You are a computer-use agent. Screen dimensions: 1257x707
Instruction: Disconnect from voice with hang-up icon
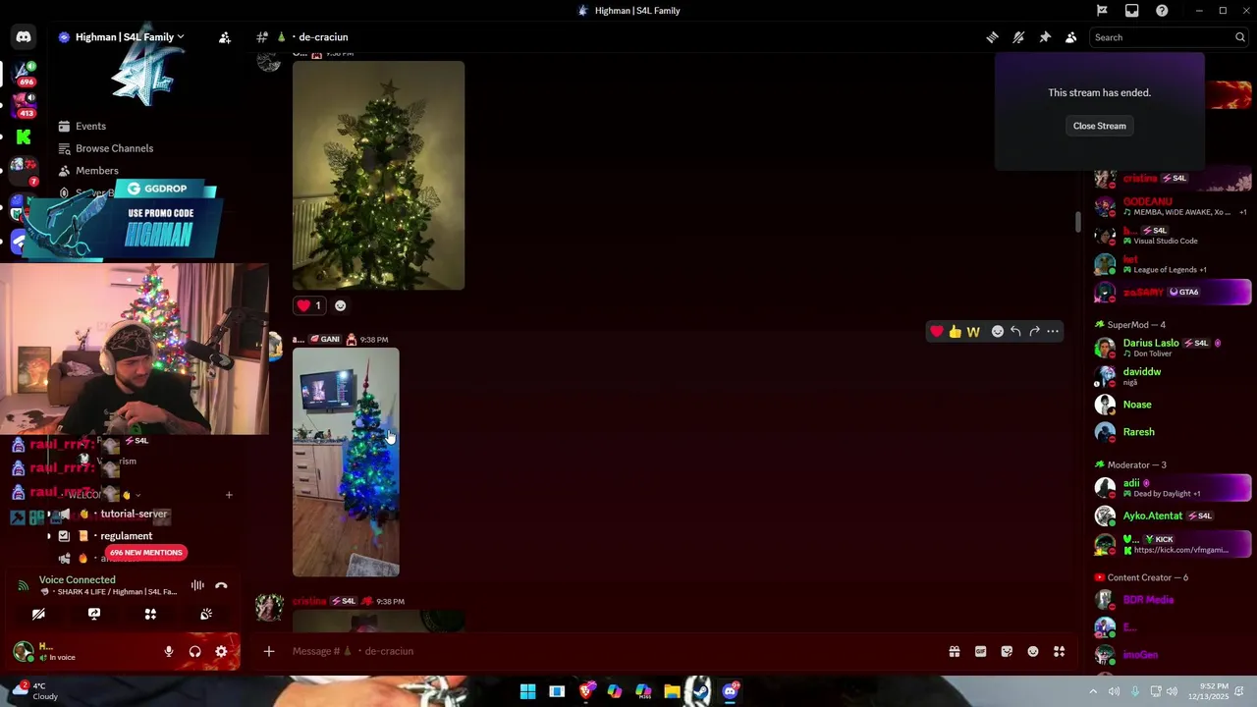point(221,585)
